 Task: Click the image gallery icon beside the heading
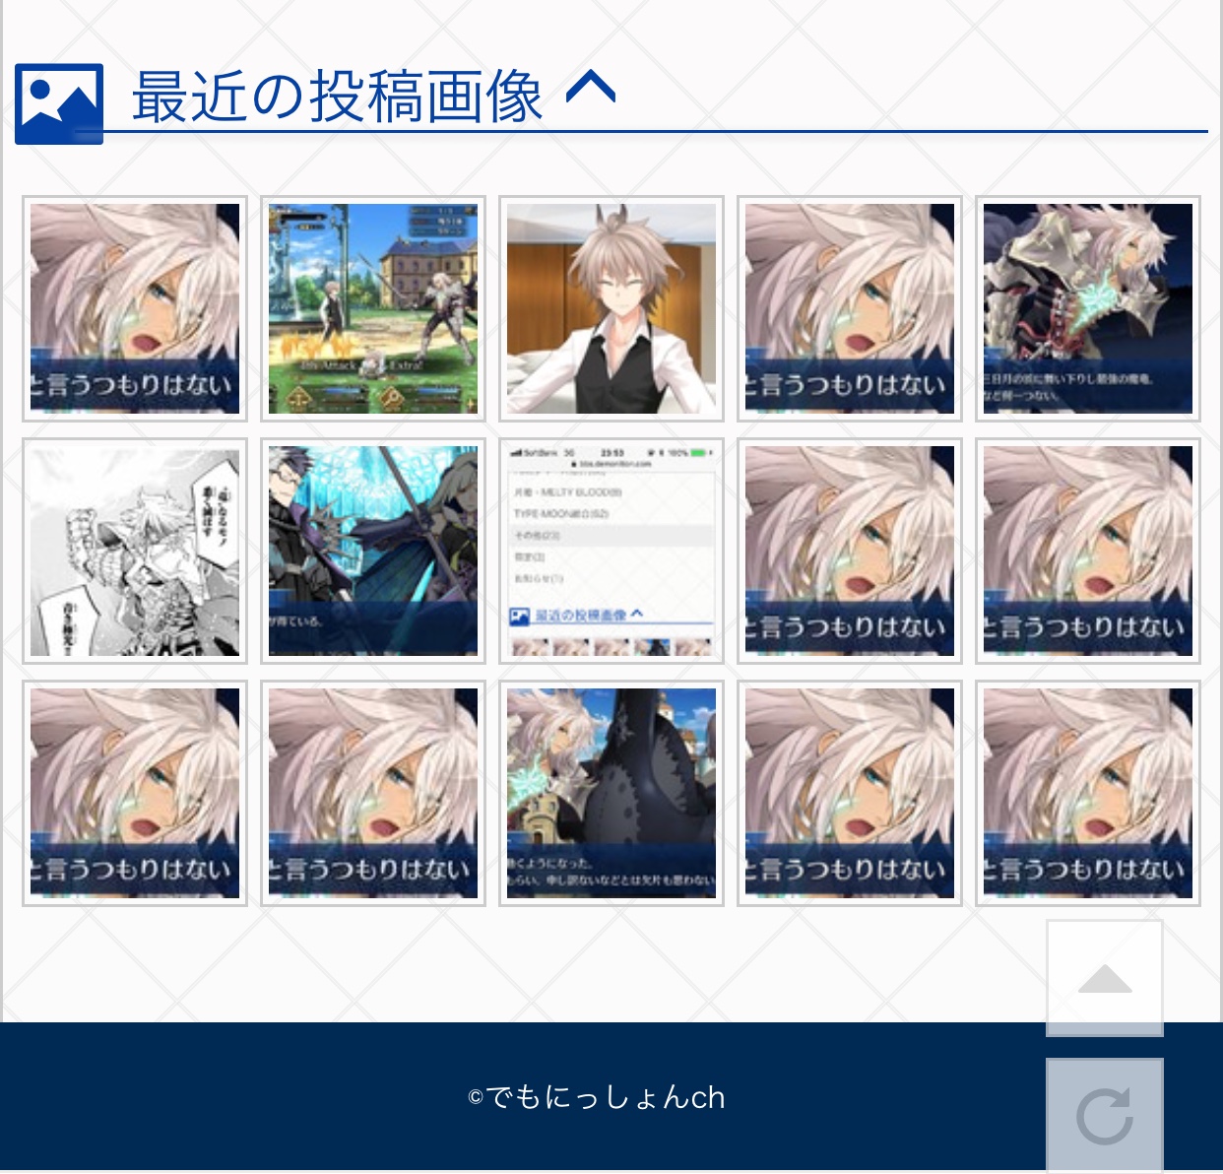(x=59, y=103)
